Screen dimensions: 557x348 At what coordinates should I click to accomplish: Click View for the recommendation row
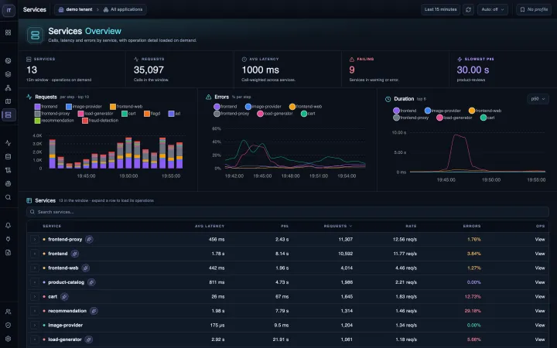pos(540,311)
